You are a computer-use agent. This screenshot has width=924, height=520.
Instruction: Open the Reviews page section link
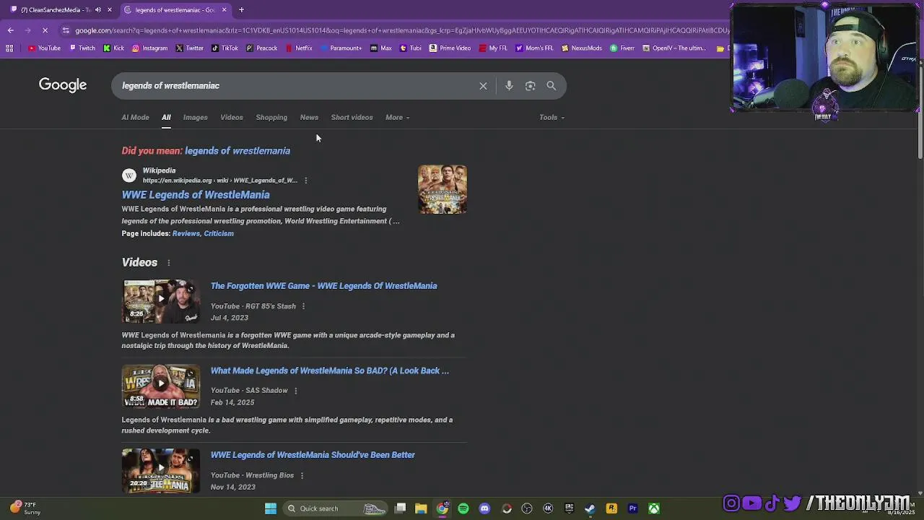186,234
